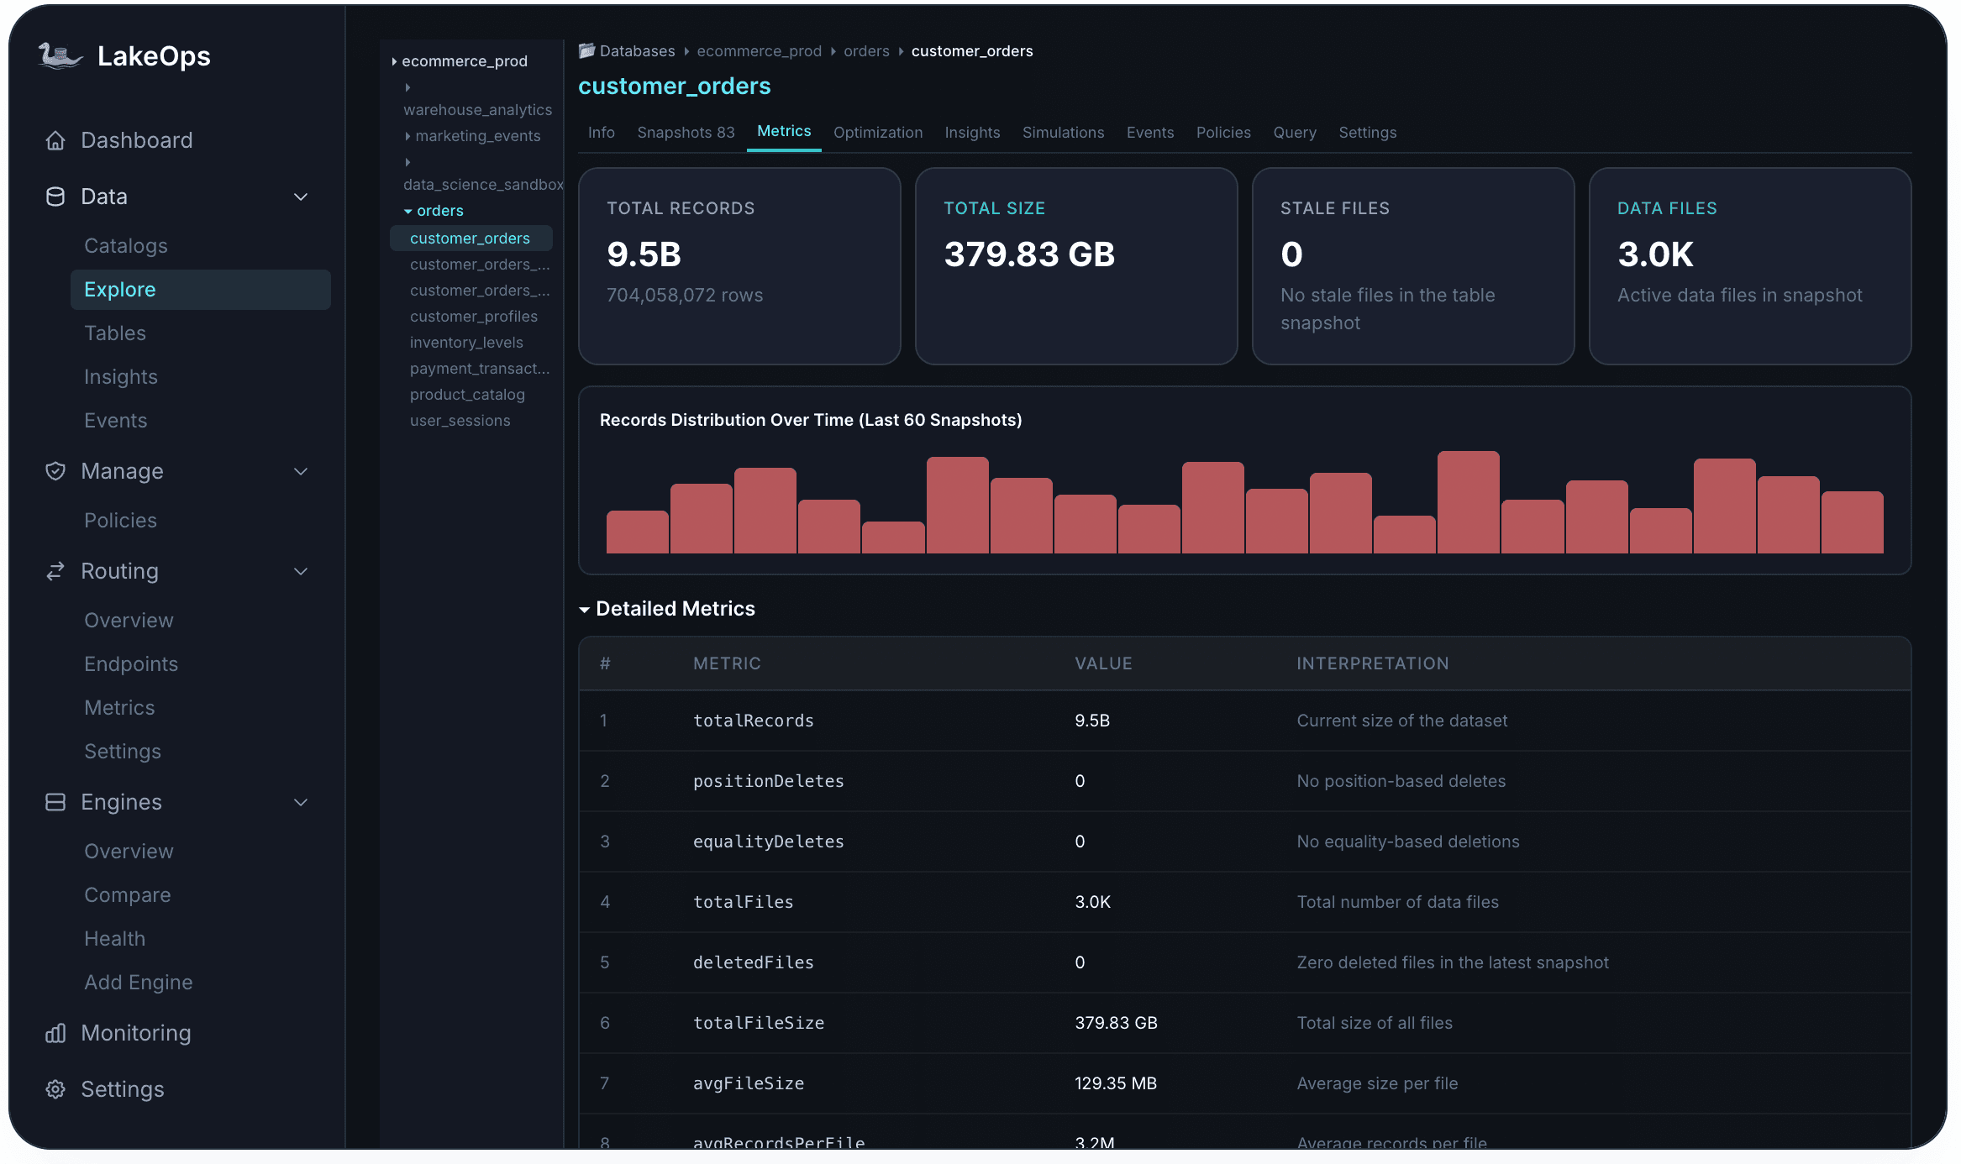Click the VALUE column header
Screen dimensions: 1961x1164
click(1103, 663)
